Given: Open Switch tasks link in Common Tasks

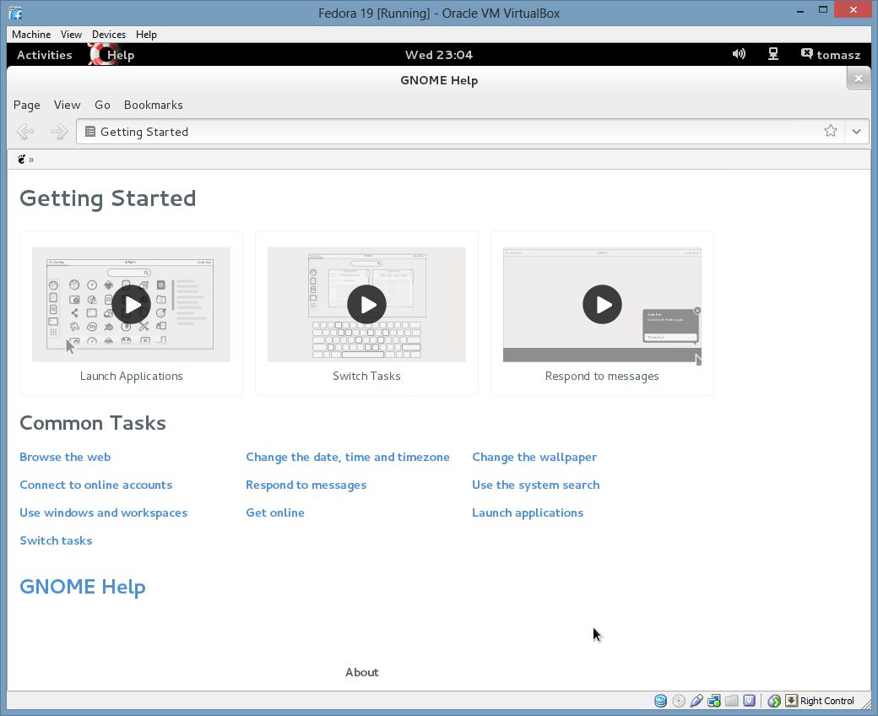Looking at the screenshot, I should (56, 540).
